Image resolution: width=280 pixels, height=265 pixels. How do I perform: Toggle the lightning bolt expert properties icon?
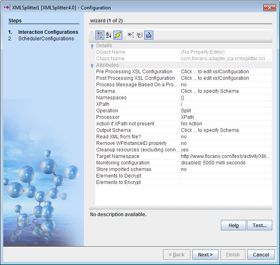coord(117,35)
